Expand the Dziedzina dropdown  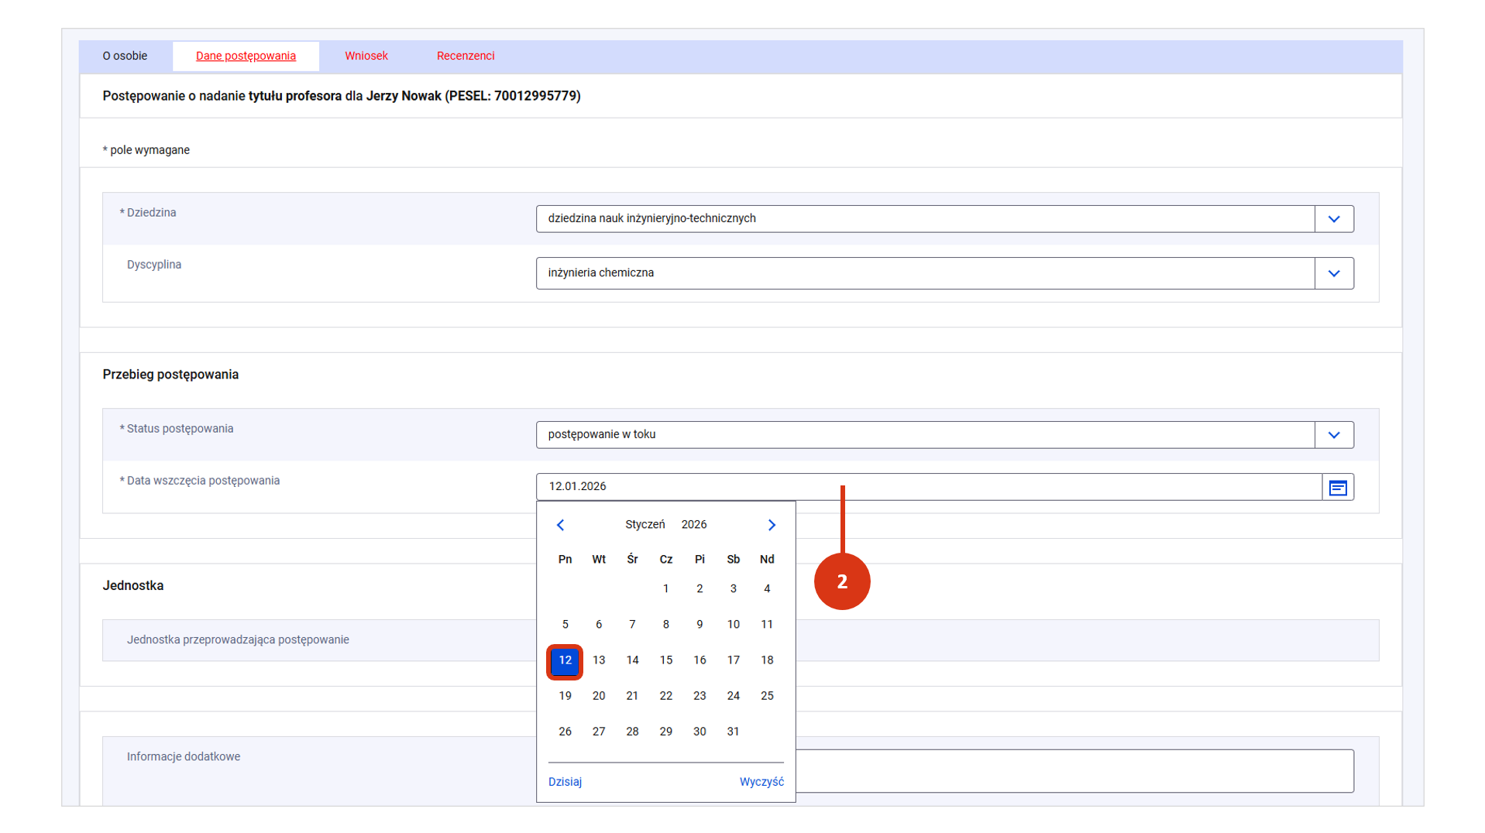pos(1333,219)
